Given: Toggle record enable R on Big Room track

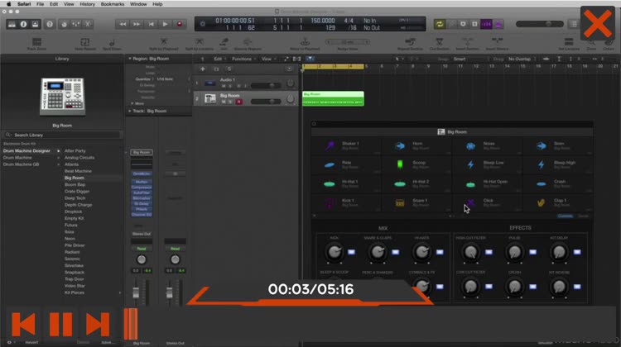Looking at the screenshot, I should [x=238, y=102].
